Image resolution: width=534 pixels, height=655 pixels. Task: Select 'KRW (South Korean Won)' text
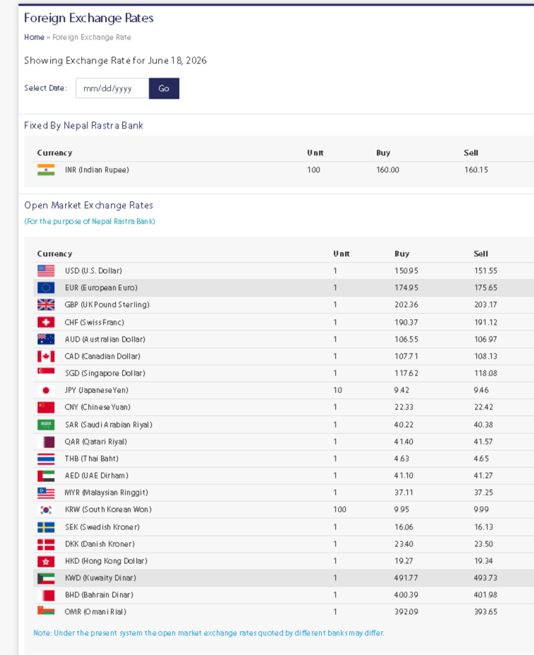[x=108, y=509]
